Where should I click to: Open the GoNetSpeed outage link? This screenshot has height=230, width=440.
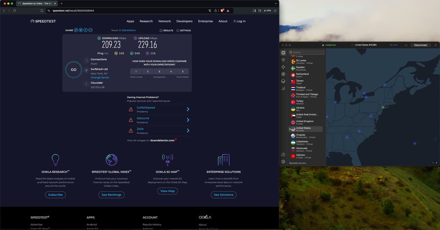coord(146,108)
